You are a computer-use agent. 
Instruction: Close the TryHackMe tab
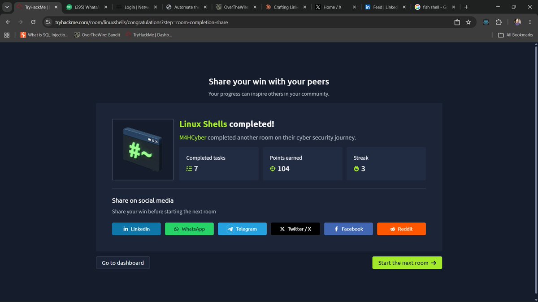pos(56,7)
